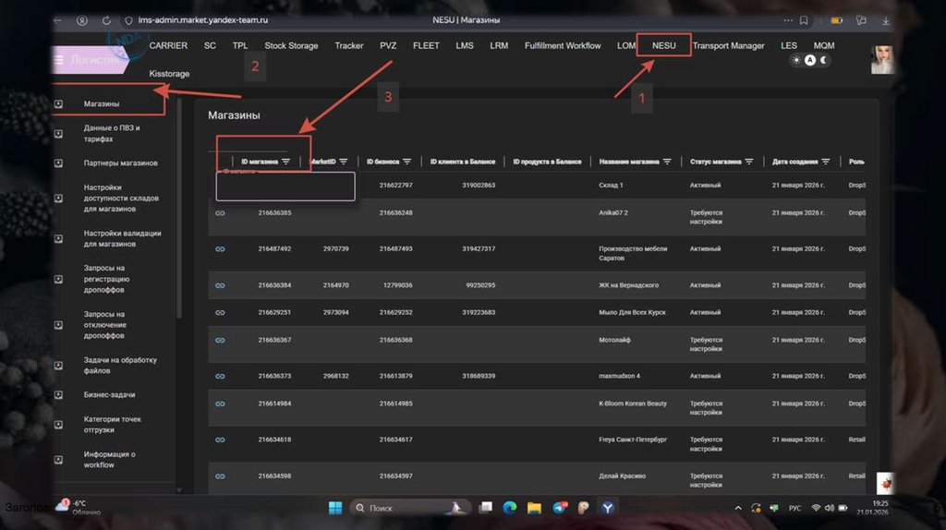Open Yandex Browser taskbar icon

[608, 508]
